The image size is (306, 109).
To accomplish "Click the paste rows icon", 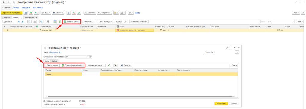I will [34, 21].
